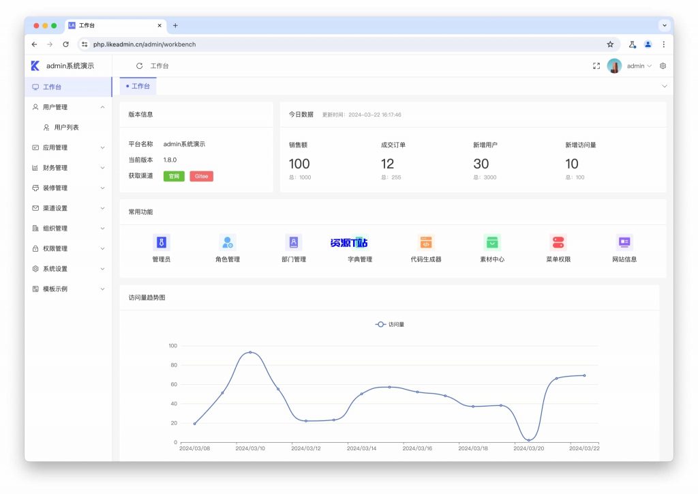Click the refresh icon beside 工作台 breadcrumb
The width and height of the screenshot is (698, 494).
[140, 66]
